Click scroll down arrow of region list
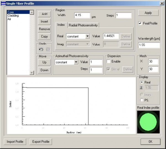The image size is (166, 149). click(x=32, y=73)
